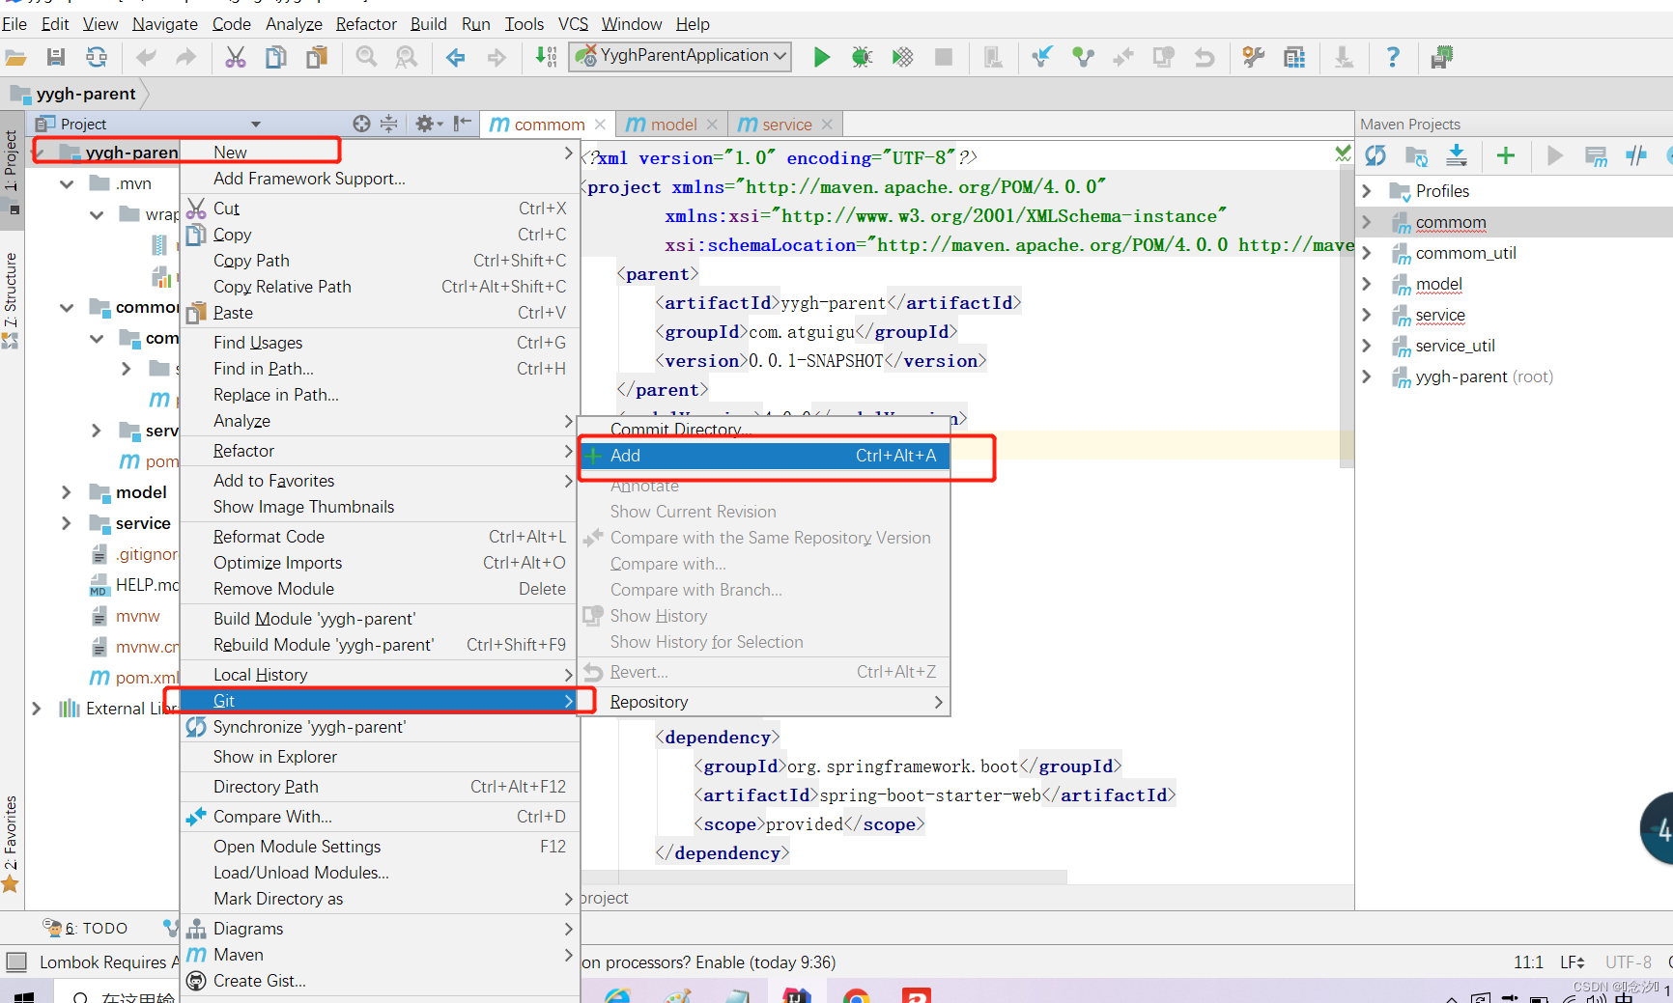Select New in context menu
The height and width of the screenshot is (1003, 1673).
[381, 153]
